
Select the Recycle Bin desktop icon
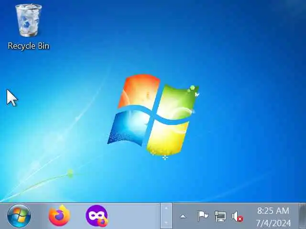pyautogui.click(x=29, y=27)
